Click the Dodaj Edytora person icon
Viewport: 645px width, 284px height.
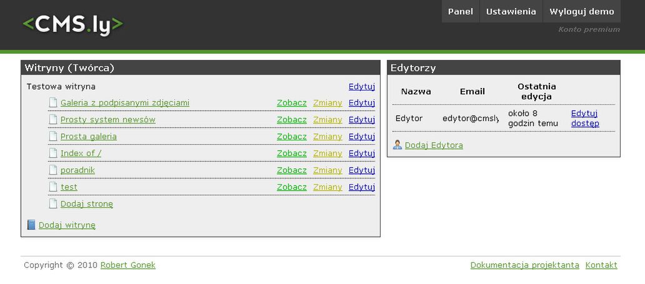pos(397,145)
